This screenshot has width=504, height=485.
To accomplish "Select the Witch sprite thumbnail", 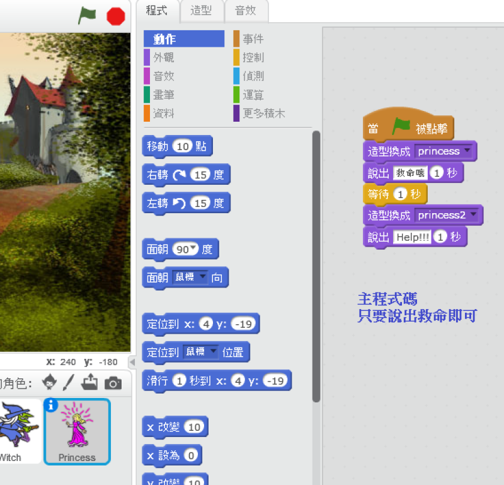I will 18,431.
